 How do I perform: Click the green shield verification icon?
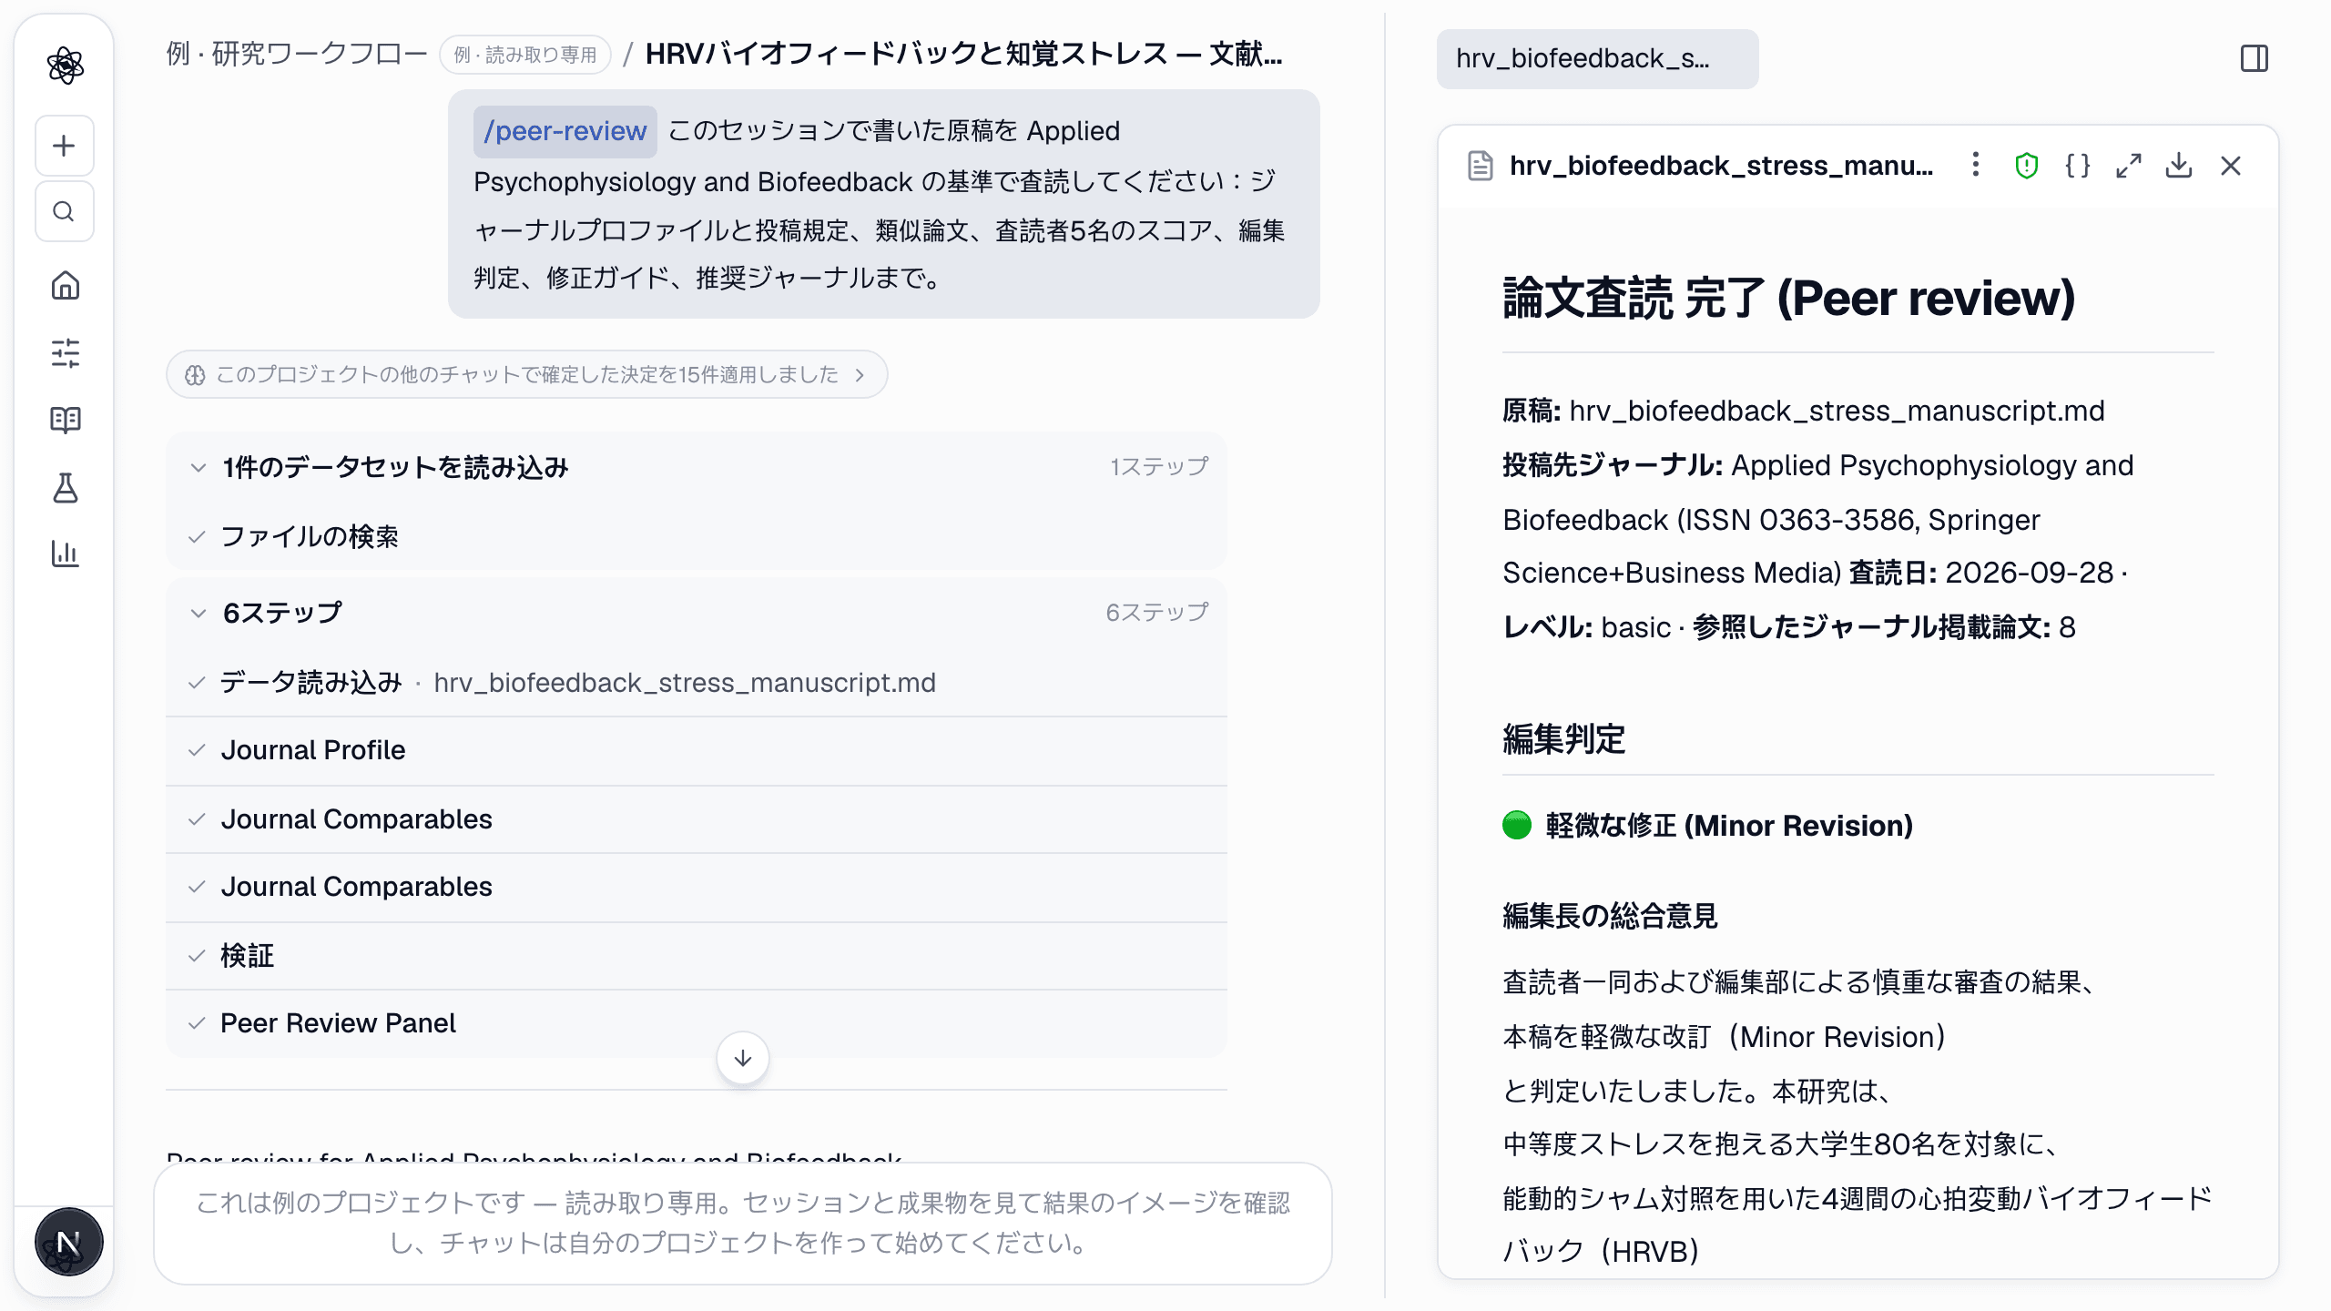tap(2026, 166)
